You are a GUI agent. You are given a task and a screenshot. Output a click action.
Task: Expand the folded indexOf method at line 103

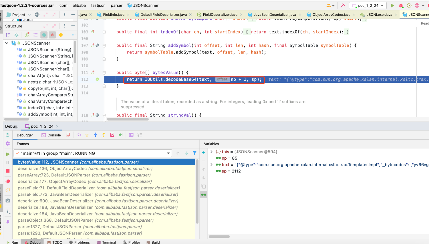[104, 32]
